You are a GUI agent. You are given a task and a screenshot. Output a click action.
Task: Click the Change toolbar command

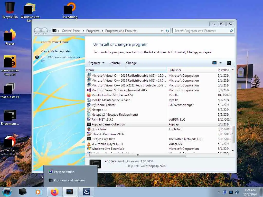click(x=131, y=63)
